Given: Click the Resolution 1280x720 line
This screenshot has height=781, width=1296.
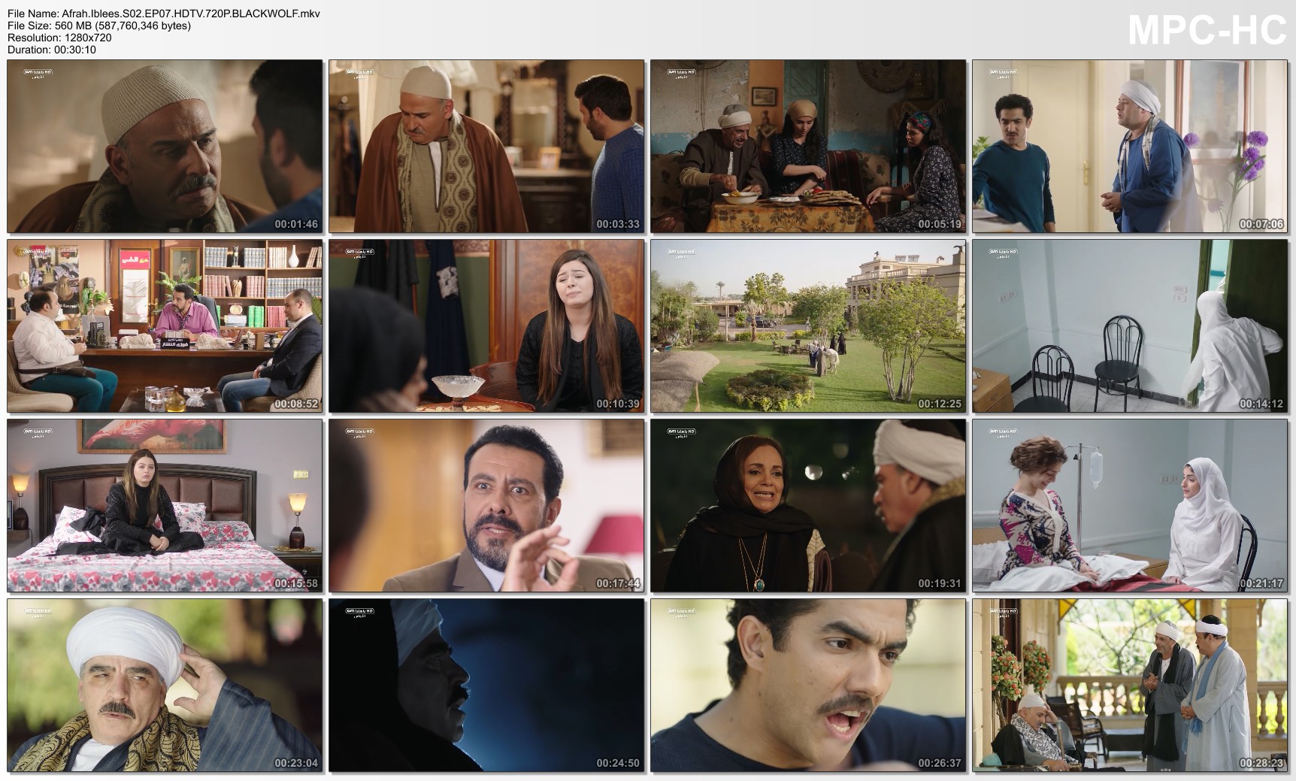Looking at the screenshot, I should tap(59, 38).
